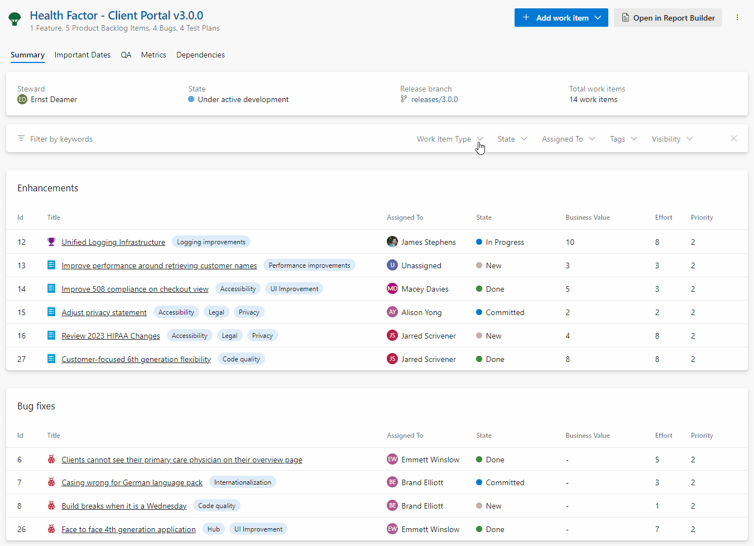754x546 pixels.
Task: Click James Stephens' profile avatar
Action: click(392, 241)
